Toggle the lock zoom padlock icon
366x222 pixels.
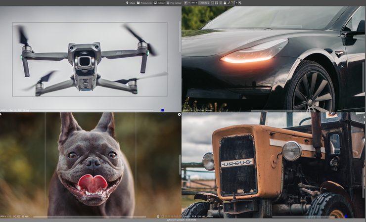[225, 3]
